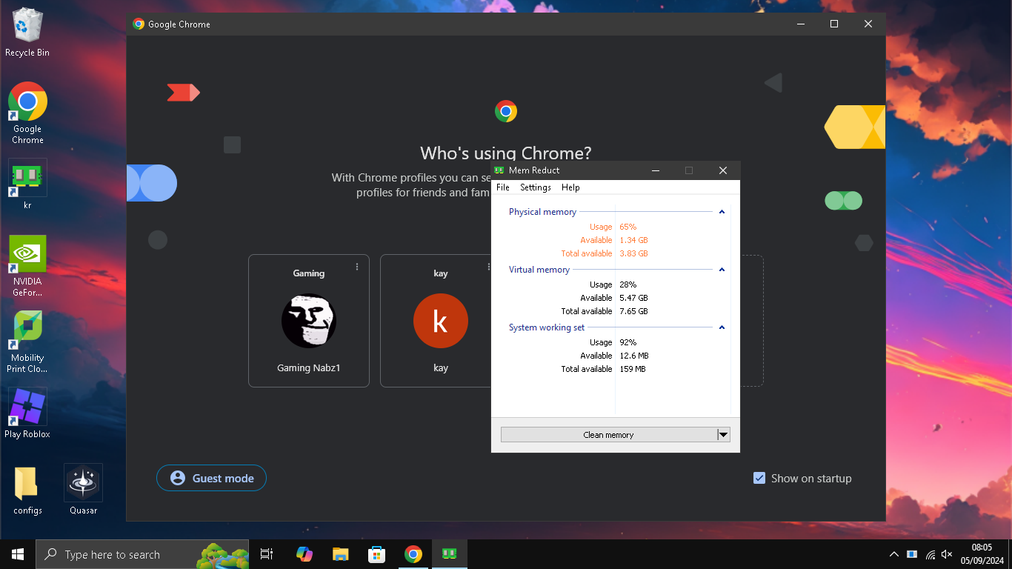Click the Chrome logo in profile picker
The width and height of the screenshot is (1012, 569).
coord(506,112)
